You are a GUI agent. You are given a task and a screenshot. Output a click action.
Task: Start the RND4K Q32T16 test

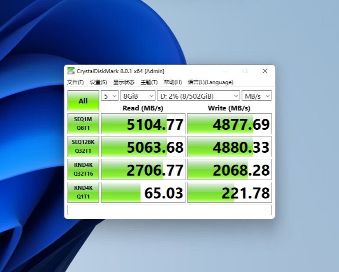(83, 169)
